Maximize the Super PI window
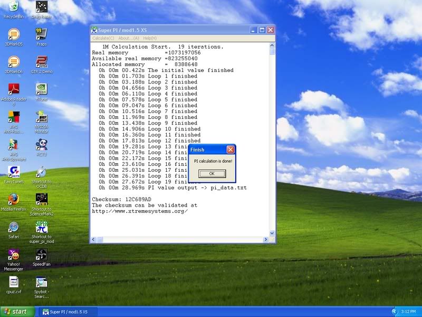The width and height of the screenshot is (422, 317). [262, 30]
